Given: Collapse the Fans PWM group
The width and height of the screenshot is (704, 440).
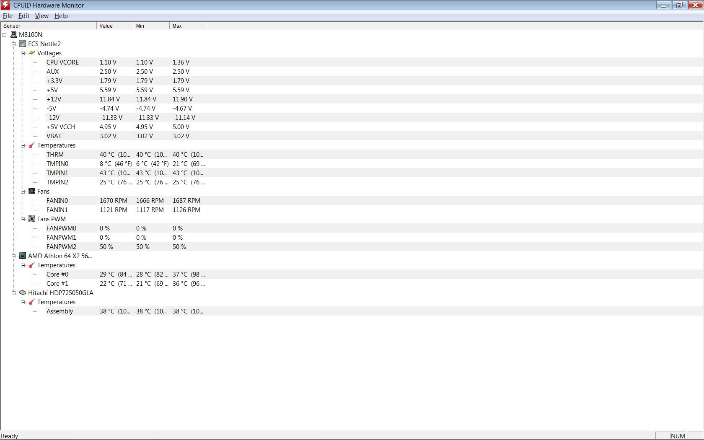Looking at the screenshot, I should click(23, 219).
